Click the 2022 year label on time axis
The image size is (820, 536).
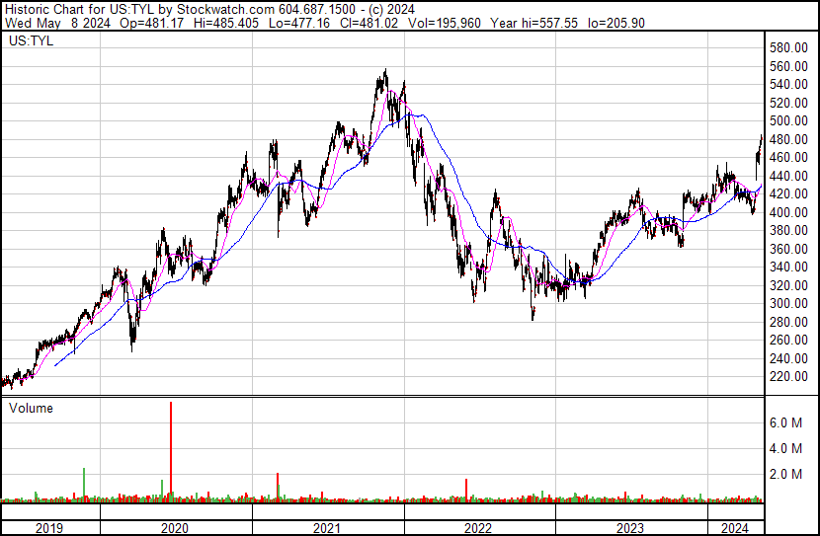pyautogui.click(x=478, y=528)
